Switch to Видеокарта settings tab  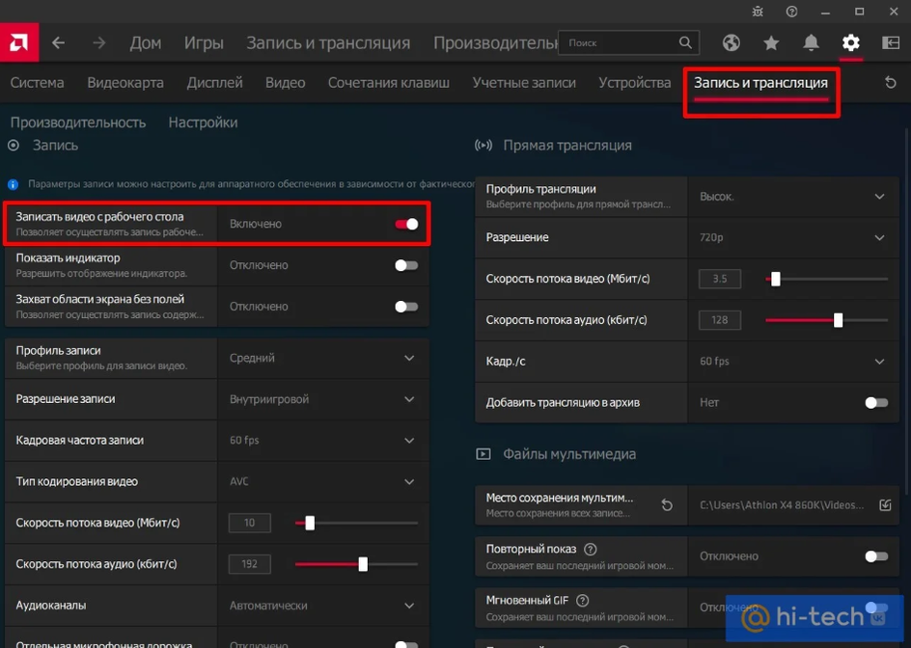click(125, 83)
